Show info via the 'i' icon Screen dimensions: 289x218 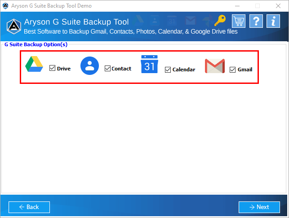pyautogui.click(x=273, y=21)
